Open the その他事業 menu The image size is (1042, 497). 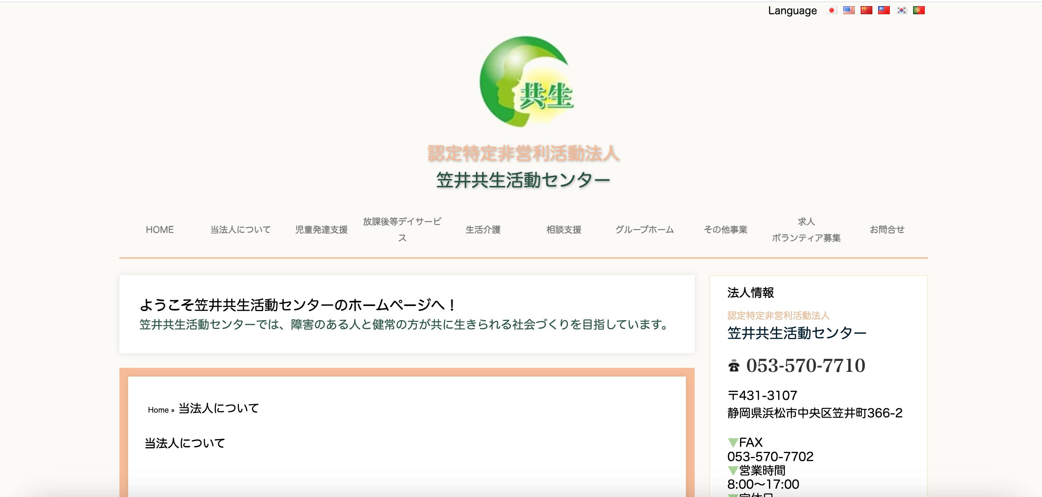(x=725, y=230)
